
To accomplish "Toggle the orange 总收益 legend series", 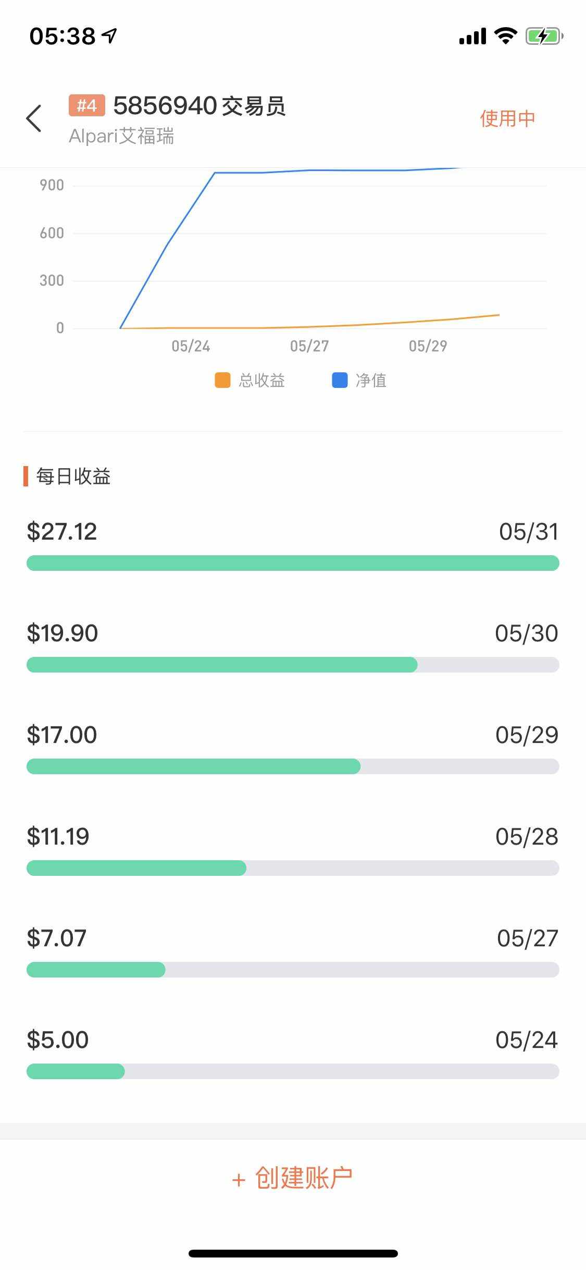I will tap(250, 380).
